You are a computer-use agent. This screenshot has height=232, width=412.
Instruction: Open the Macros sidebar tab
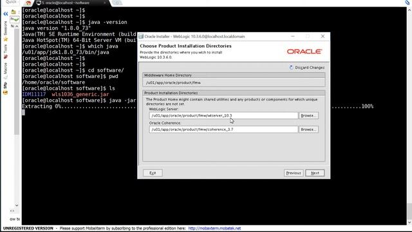(x=6, y=68)
